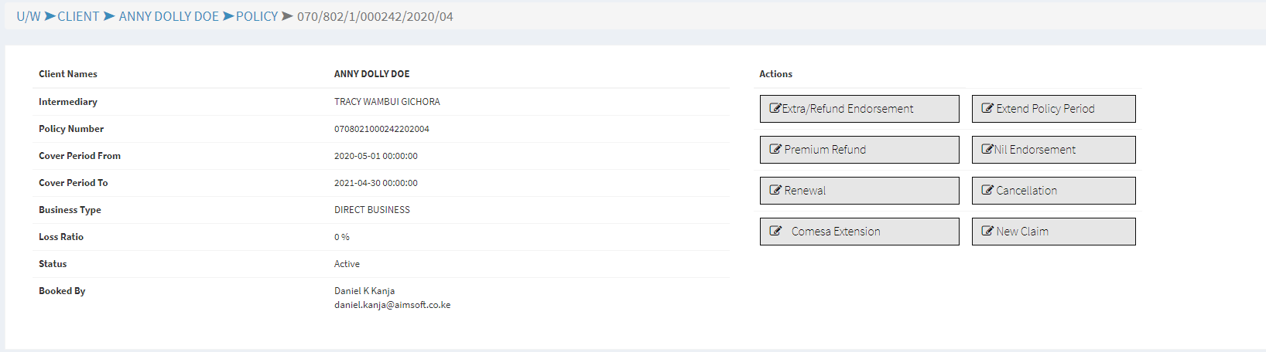
Task: Navigate to the POLICY breadcrumb
Action: (x=257, y=16)
